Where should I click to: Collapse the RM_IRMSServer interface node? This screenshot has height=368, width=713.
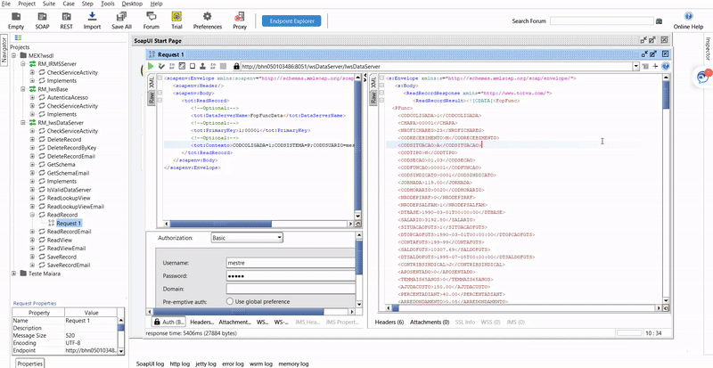click(23, 63)
